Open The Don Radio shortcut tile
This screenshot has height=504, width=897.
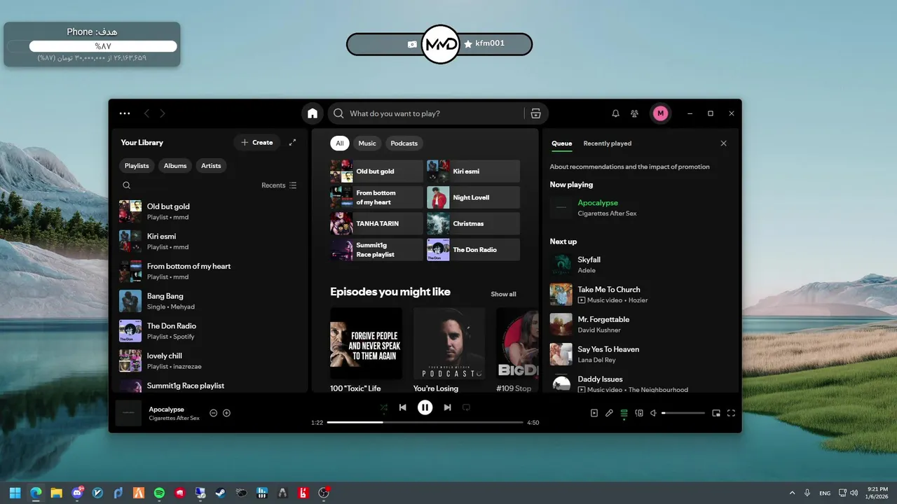pos(473,249)
